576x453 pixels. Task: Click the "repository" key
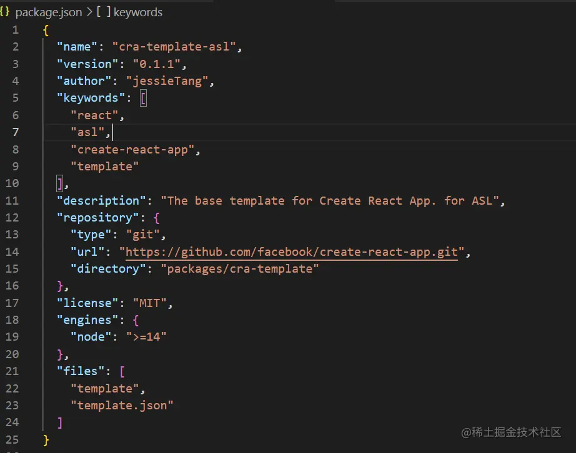coord(97,218)
